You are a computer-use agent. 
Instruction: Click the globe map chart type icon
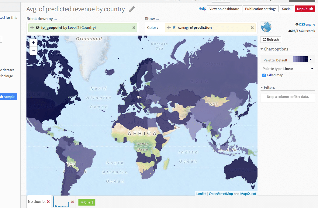tap(266, 27)
